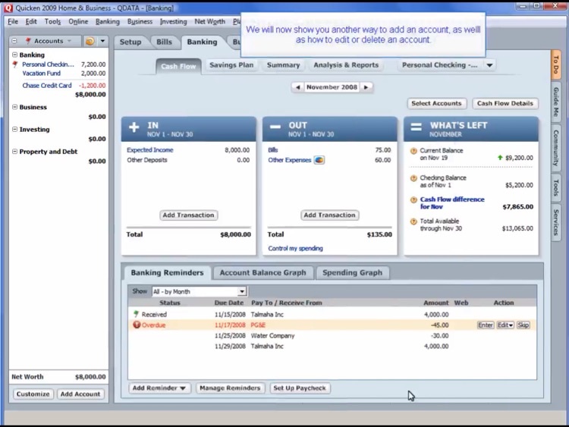Click the help icon beside Cash Flow difference
Viewport: 569px width, 427px height.
point(413,199)
